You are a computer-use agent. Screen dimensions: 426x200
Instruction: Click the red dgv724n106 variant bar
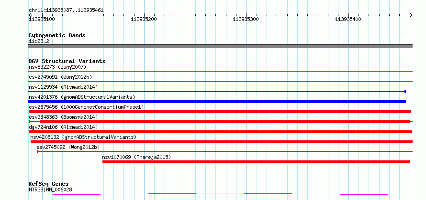tap(220, 132)
